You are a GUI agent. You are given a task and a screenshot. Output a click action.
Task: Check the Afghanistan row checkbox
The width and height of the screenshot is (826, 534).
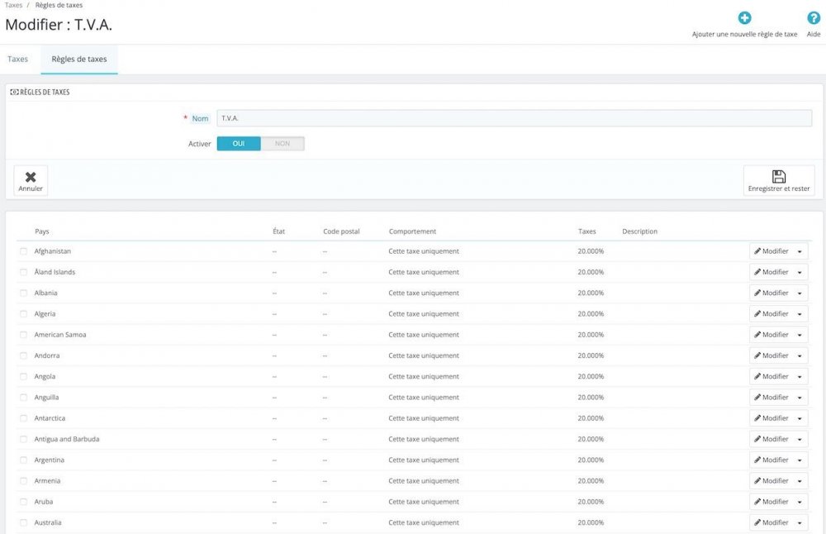pos(23,251)
